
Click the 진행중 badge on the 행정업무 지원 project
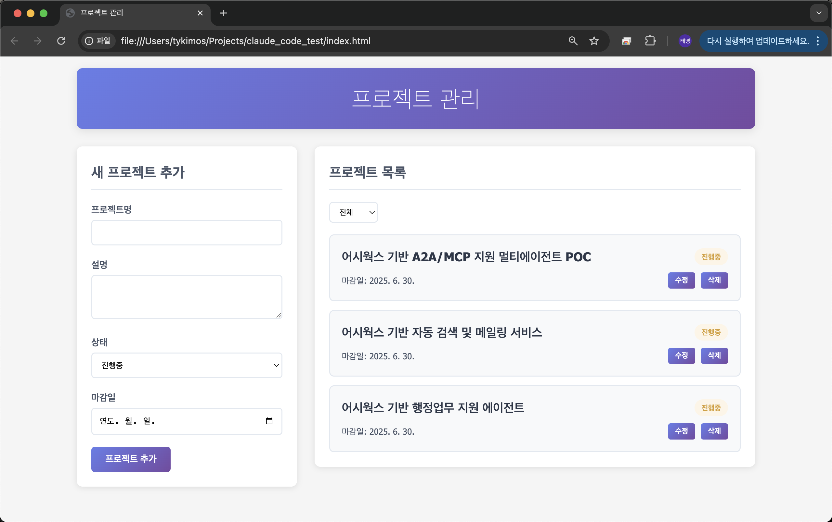[711, 408]
